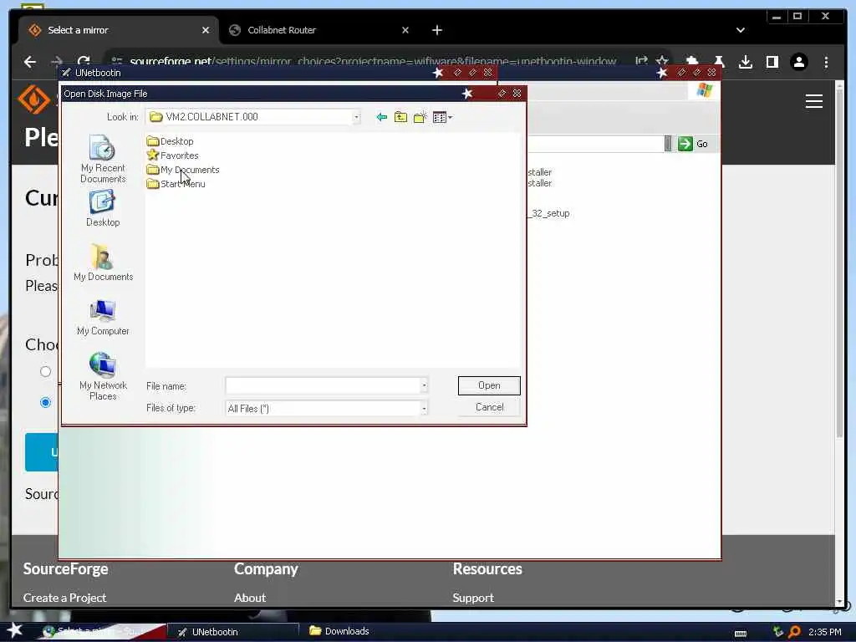Image resolution: width=856 pixels, height=642 pixels.
Task: Expand Files of type dropdown
Action: tap(424, 408)
